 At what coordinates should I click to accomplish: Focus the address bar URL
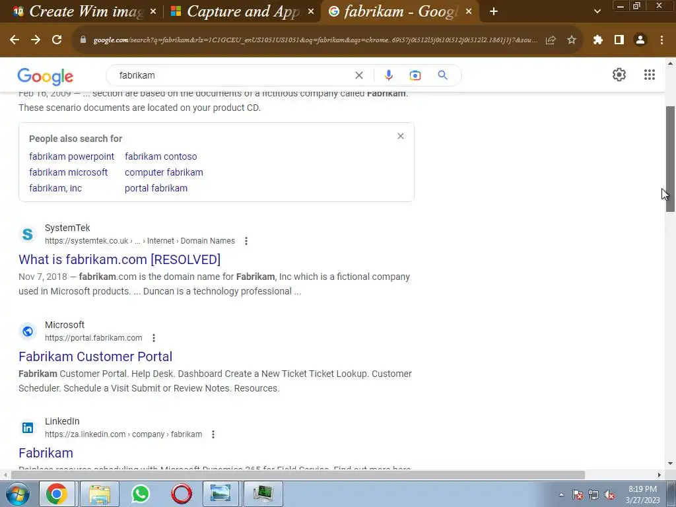(x=316, y=40)
